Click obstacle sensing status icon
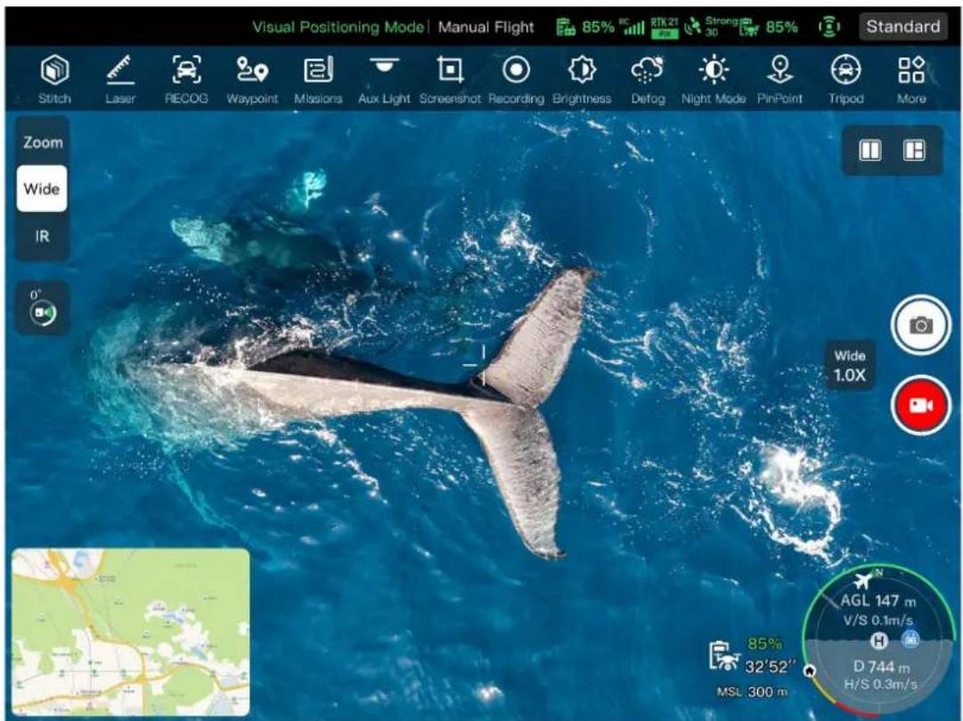 [x=829, y=27]
